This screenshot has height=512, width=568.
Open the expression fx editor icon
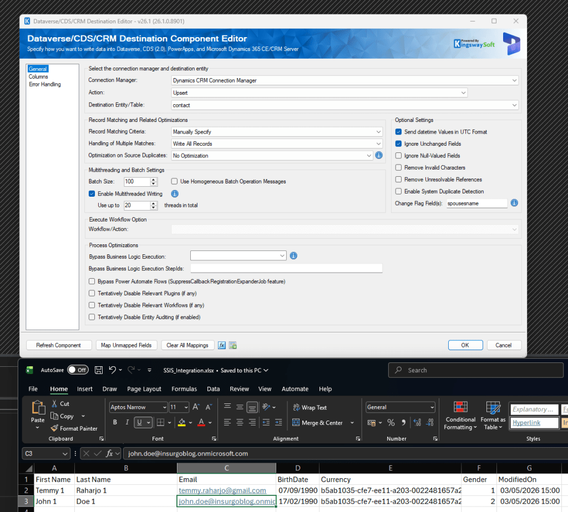222,345
